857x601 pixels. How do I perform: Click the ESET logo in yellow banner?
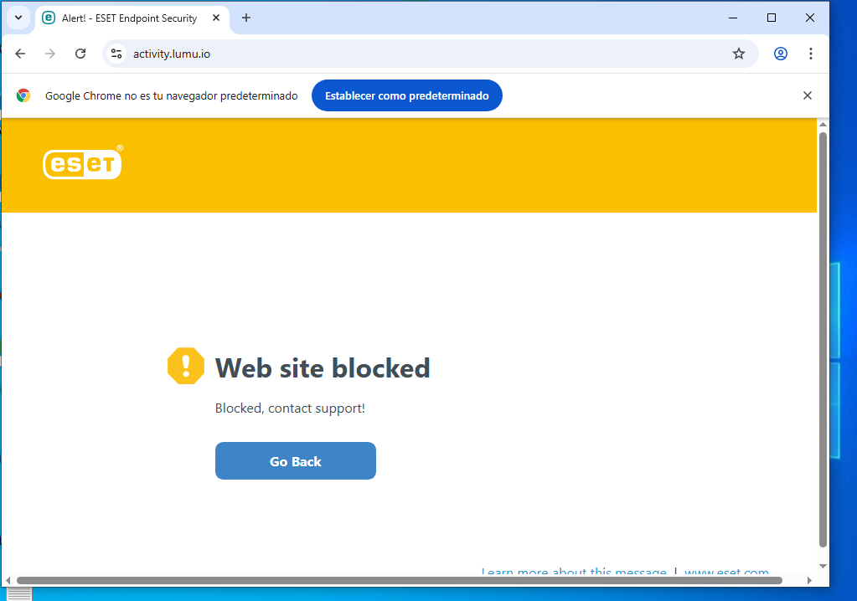83,163
